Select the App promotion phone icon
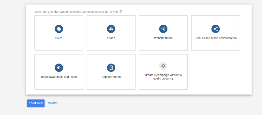 coord(111,68)
